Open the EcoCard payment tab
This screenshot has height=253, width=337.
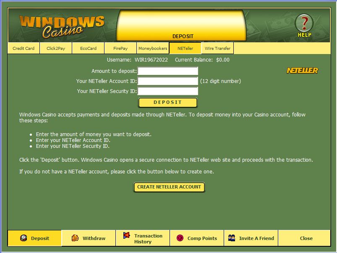coord(88,48)
